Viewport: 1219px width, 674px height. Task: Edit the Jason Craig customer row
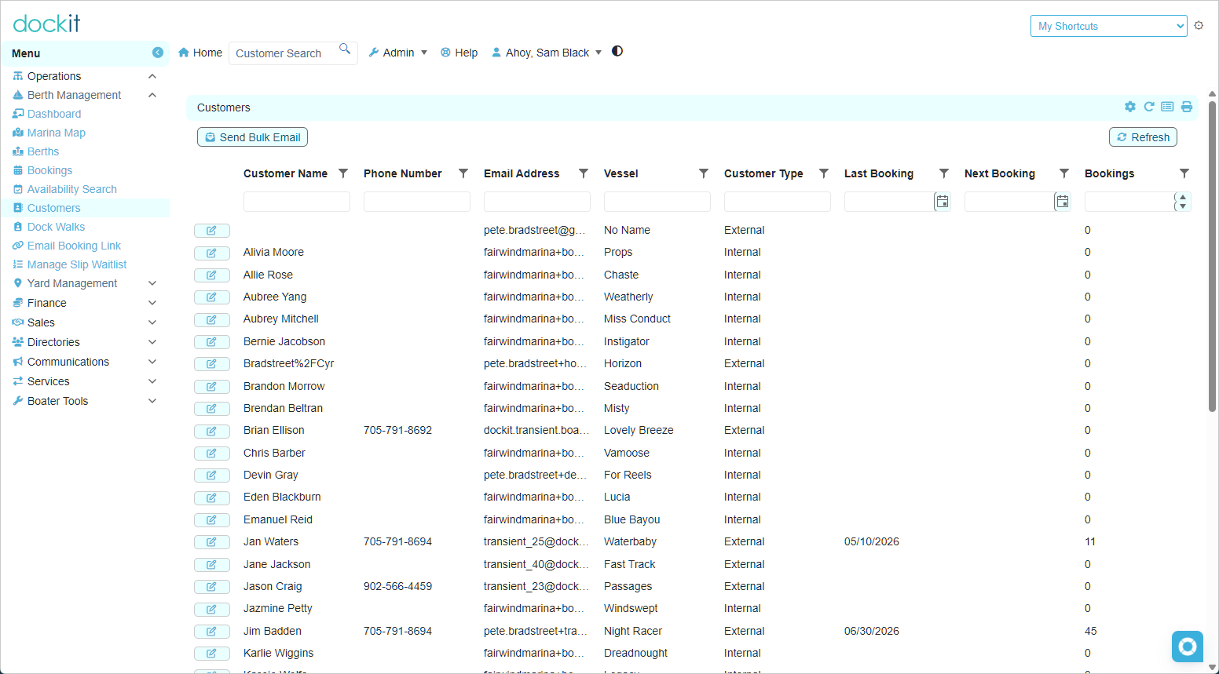pos(212,587)
